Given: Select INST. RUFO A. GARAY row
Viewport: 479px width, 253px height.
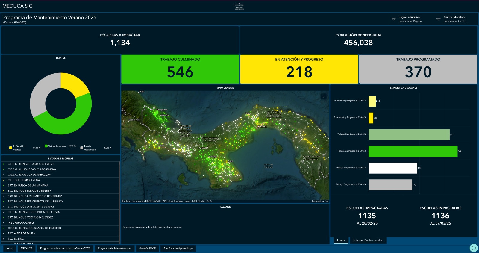Looking at the screenshot, I should point(60,223).
